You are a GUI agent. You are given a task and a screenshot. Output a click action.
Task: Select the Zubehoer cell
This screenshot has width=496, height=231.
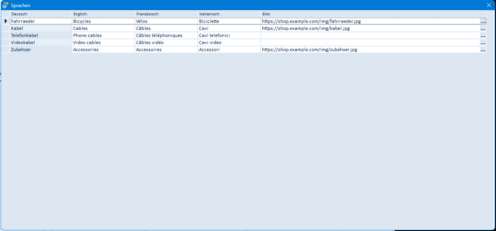point(41,50)
